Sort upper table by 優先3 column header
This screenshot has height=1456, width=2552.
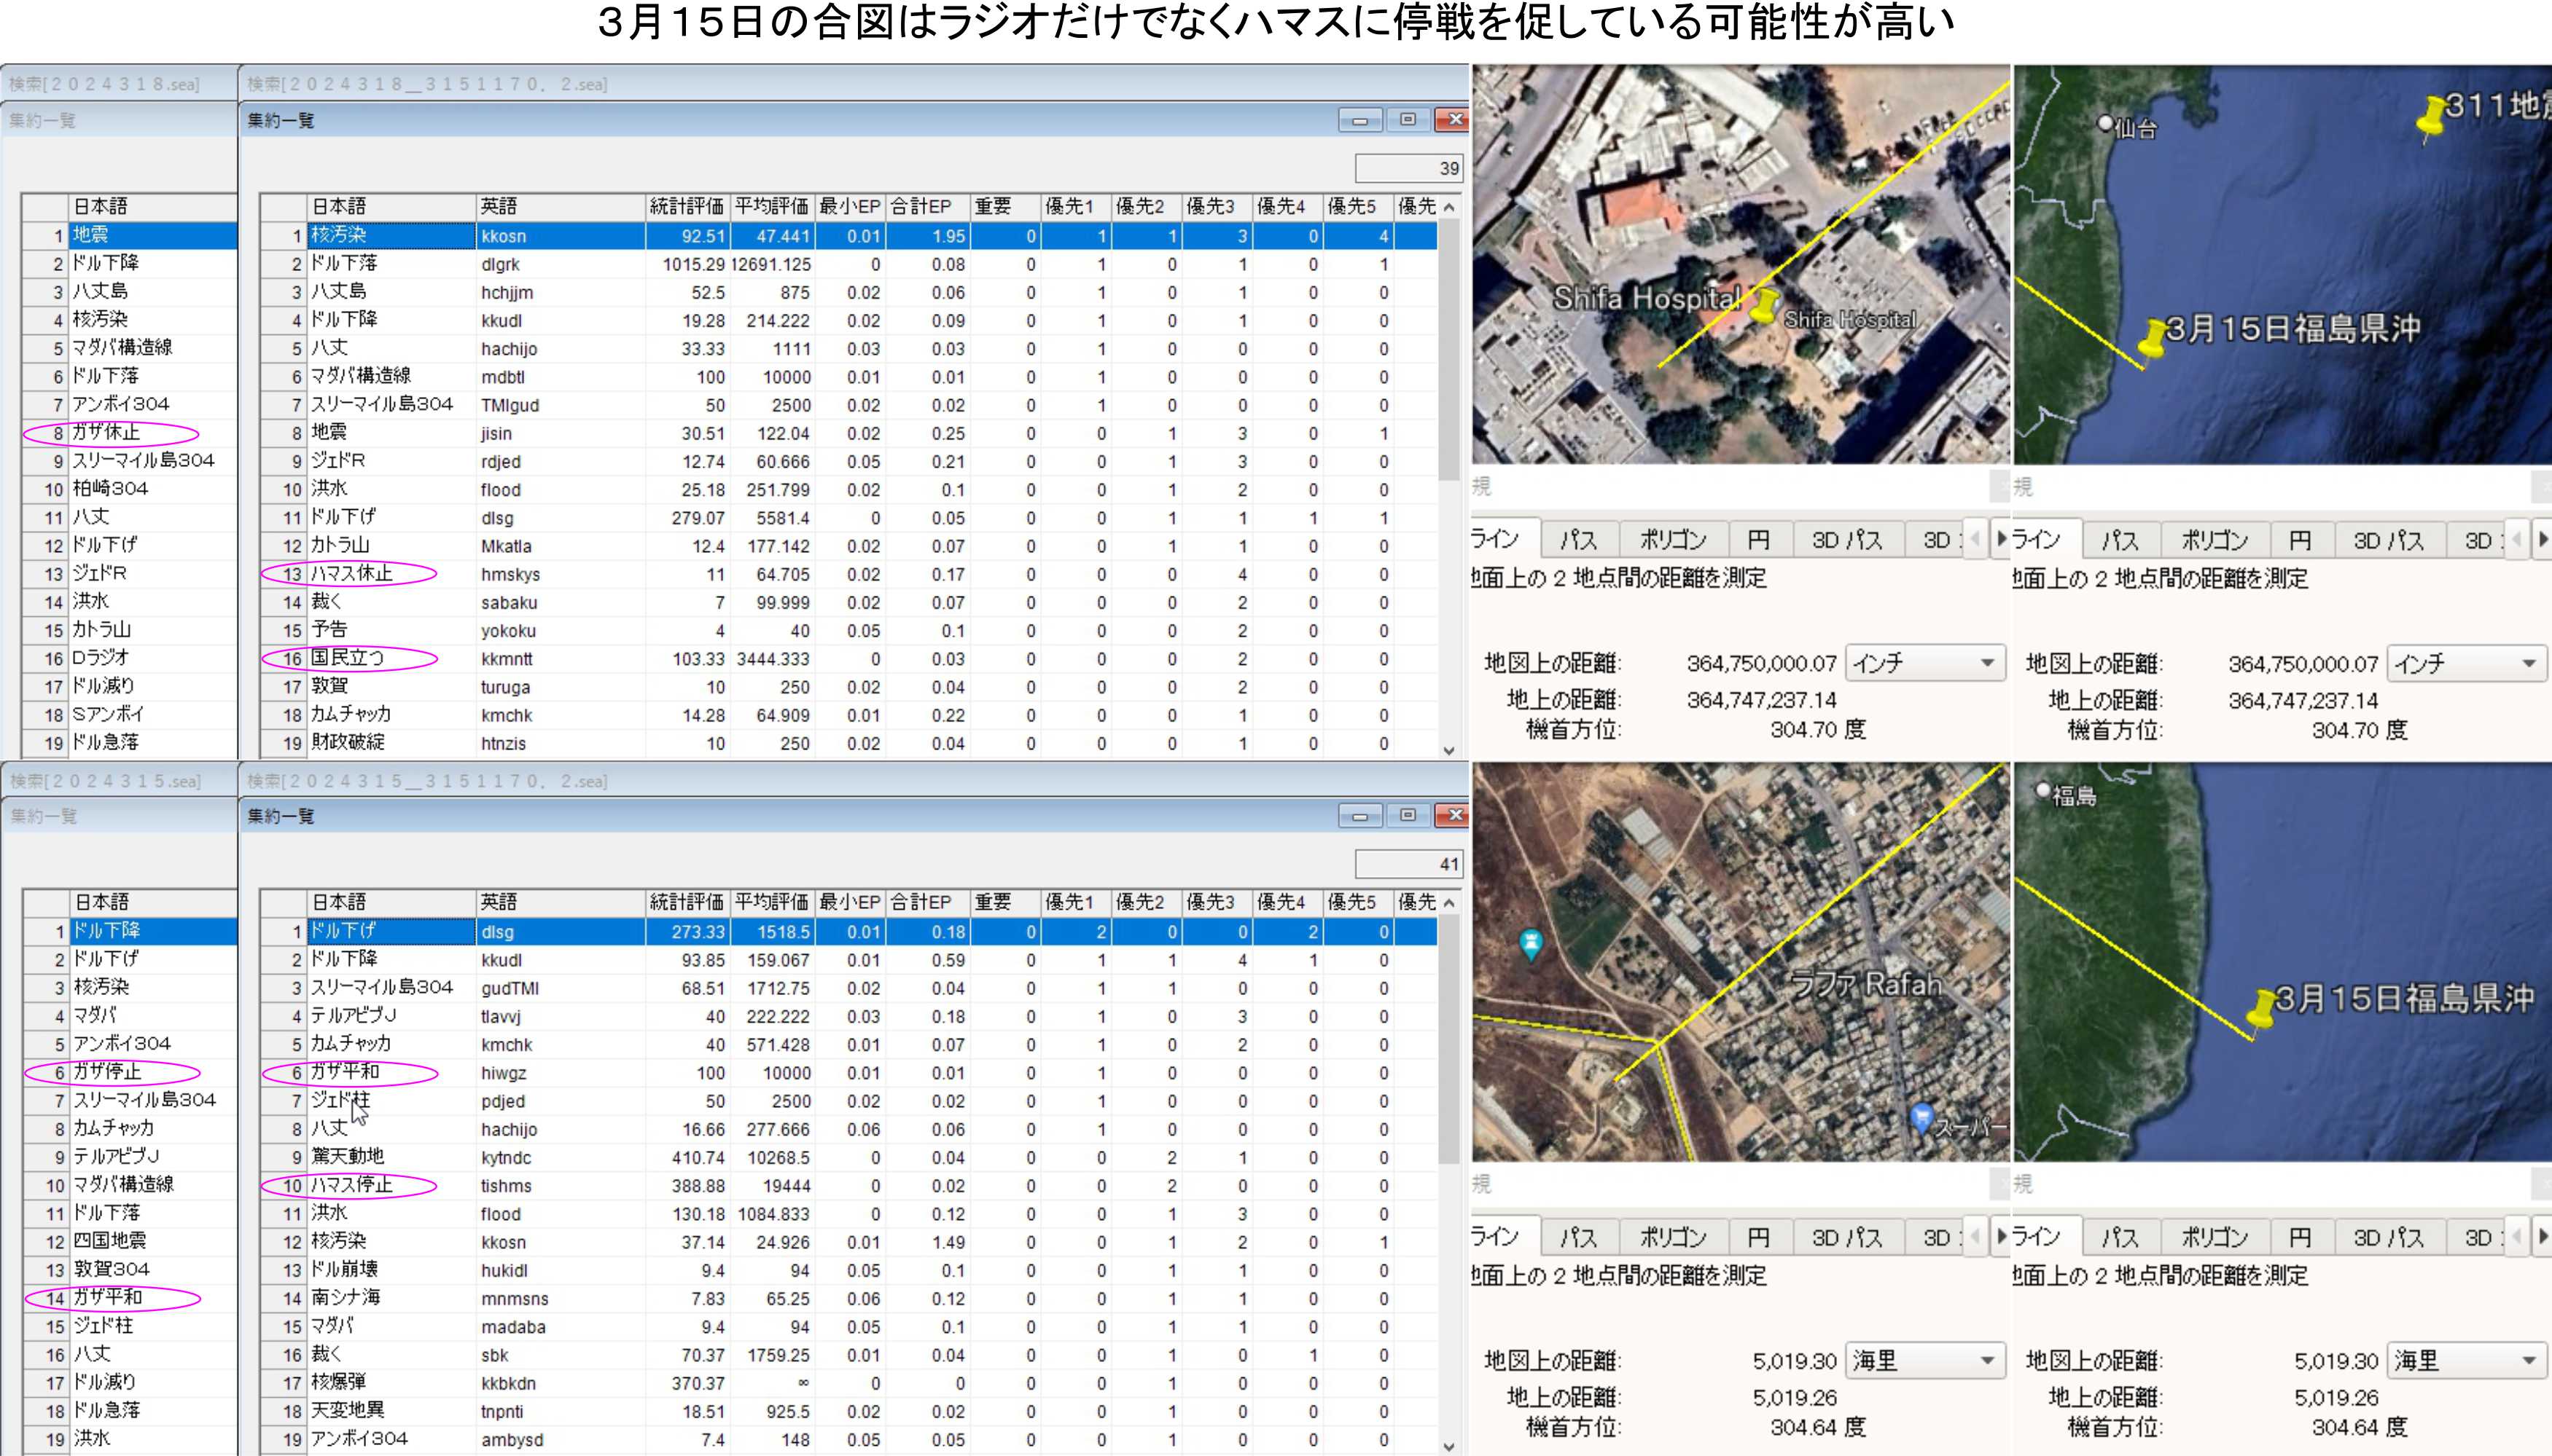click(1217, 206)
